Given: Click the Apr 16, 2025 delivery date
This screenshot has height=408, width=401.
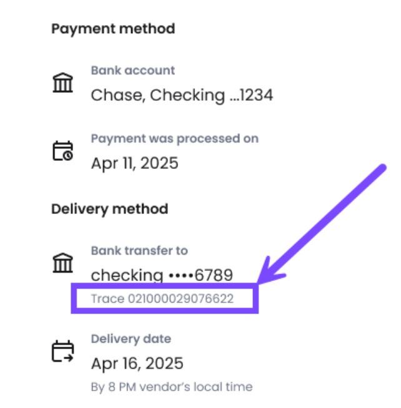Looking at the screenshot, I should point(137,363).
